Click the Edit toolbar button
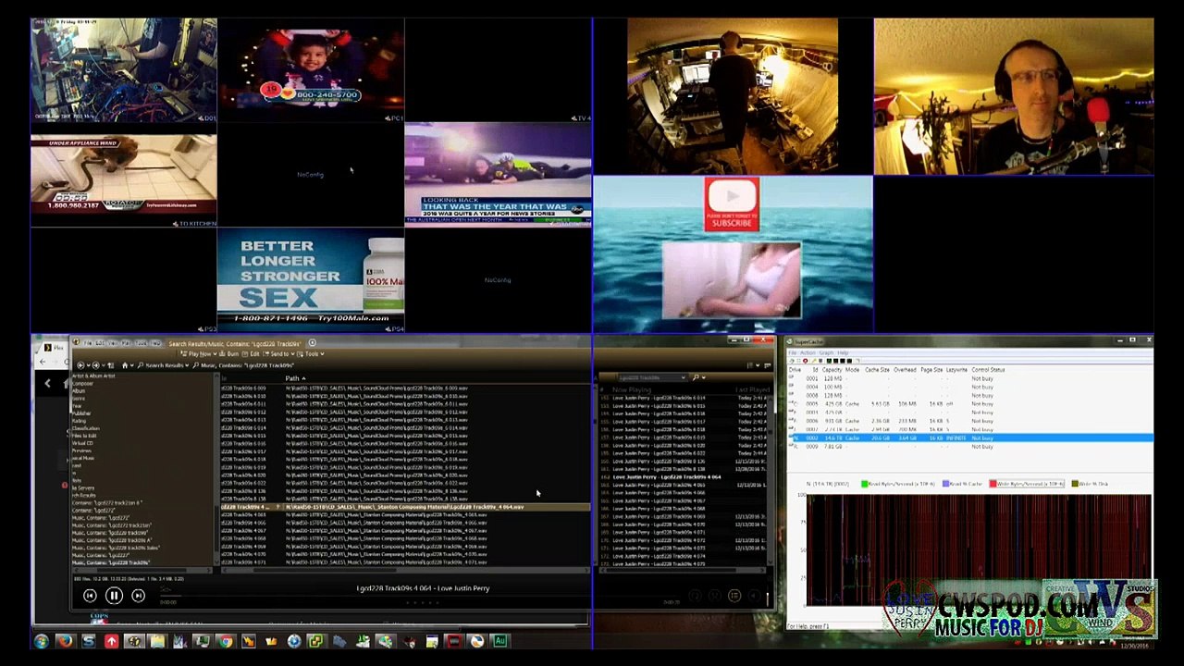 252,354
